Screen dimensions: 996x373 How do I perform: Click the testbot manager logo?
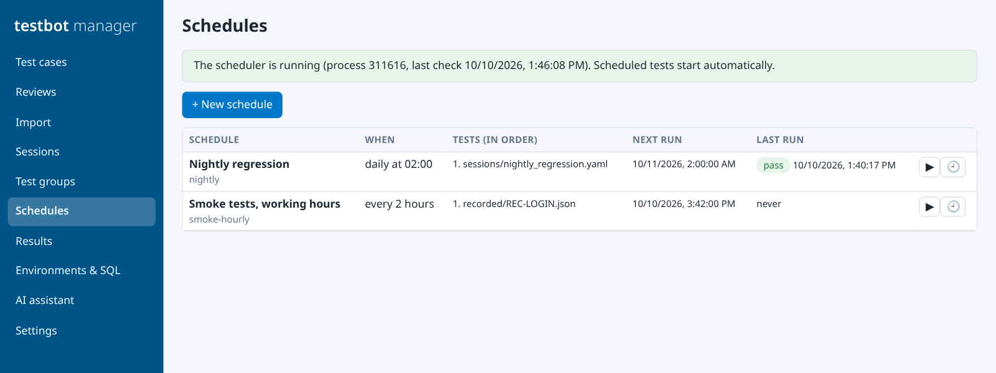(x=75, y=26)
